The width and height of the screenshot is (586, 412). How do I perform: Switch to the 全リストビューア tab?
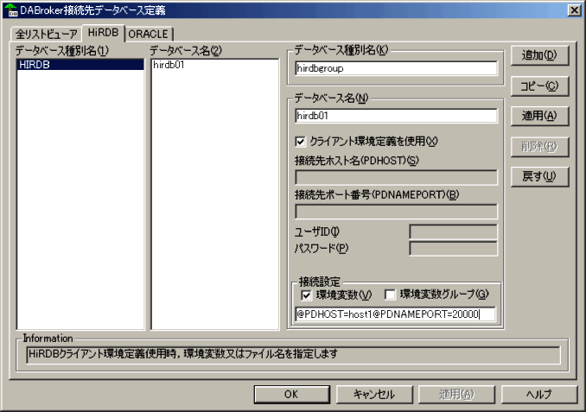[x=47, y=34]
